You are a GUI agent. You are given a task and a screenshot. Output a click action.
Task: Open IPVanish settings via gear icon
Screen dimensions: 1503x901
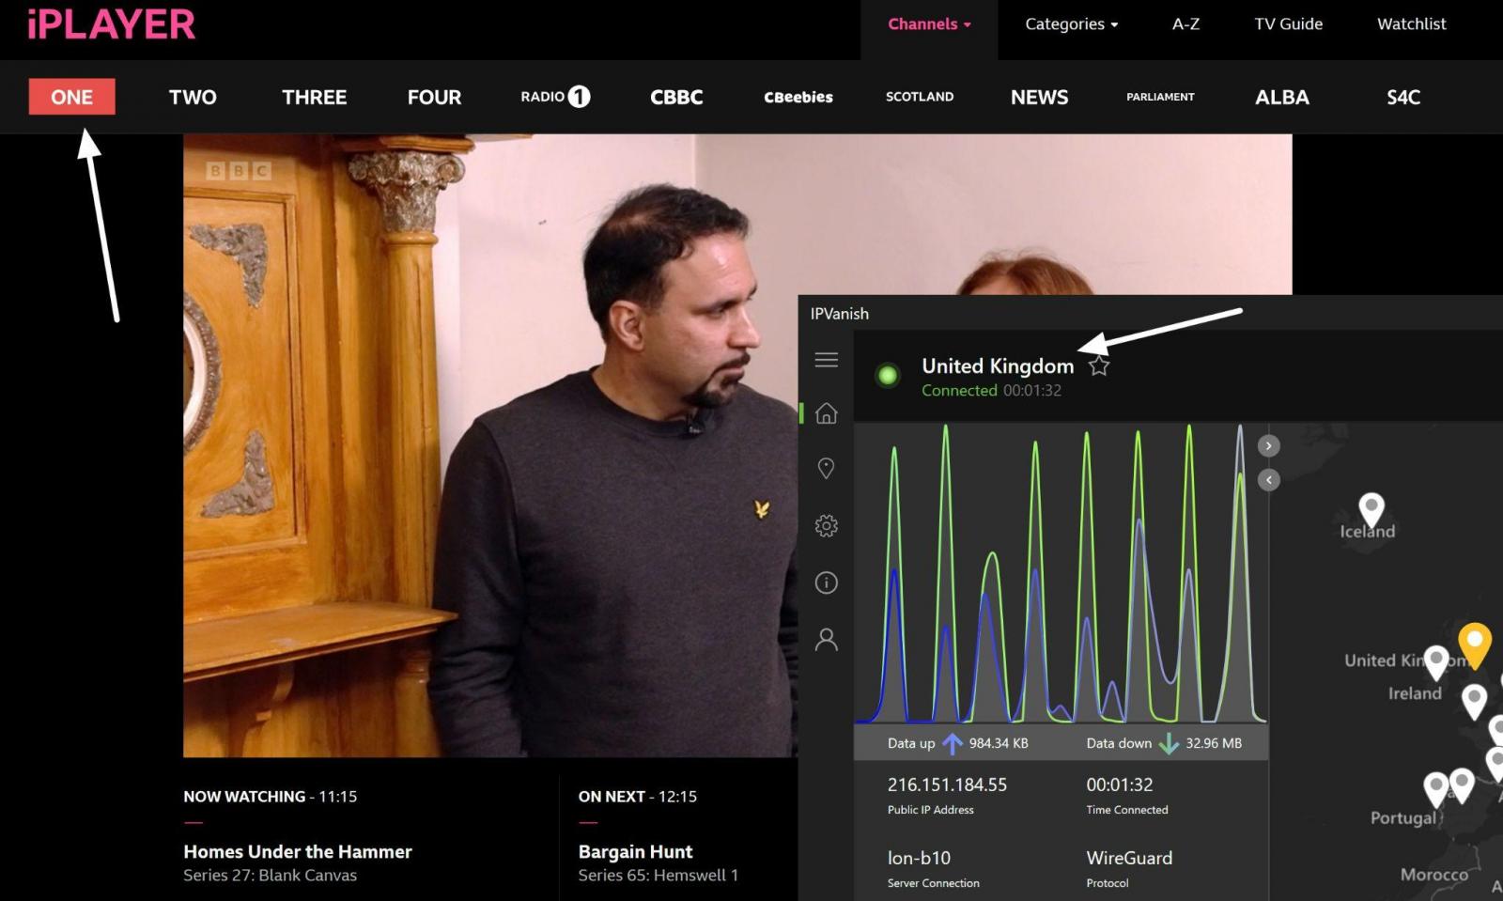click(827, 526)
